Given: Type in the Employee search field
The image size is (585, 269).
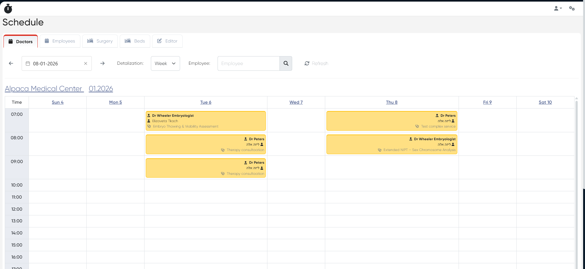Looking at the screenshot, I should click(248, 63).
